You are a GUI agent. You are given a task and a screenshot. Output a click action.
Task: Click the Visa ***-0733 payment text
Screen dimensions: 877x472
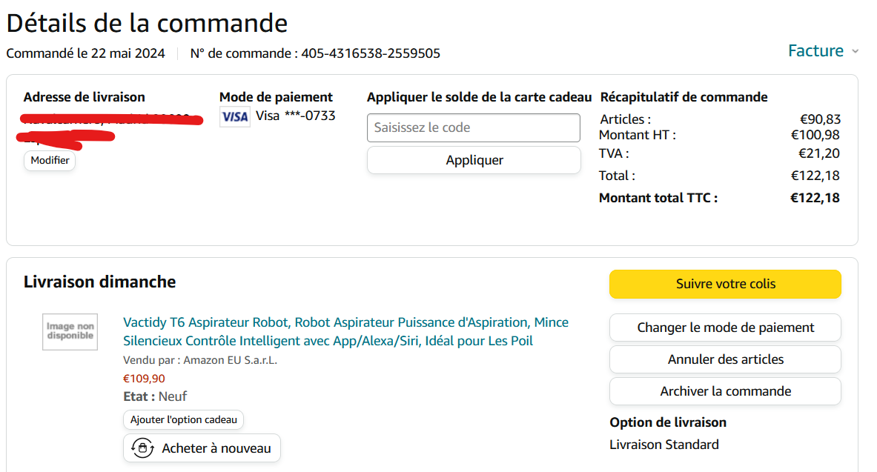pyautogui.click(x=295, y=116)
